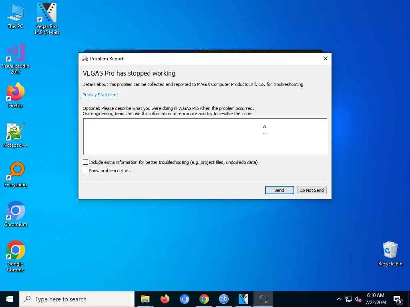The width and height of the screenshot is (410, 307).
Task: Select the Vegas Pro 14.0 desktop shortcut
Action: click(47, 19)
